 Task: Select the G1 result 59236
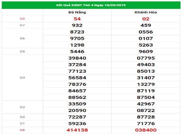coord(77,124)
